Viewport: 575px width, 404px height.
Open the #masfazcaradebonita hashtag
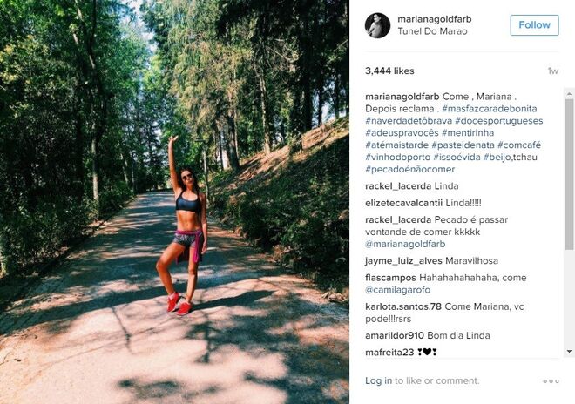(x=490, y=109)
